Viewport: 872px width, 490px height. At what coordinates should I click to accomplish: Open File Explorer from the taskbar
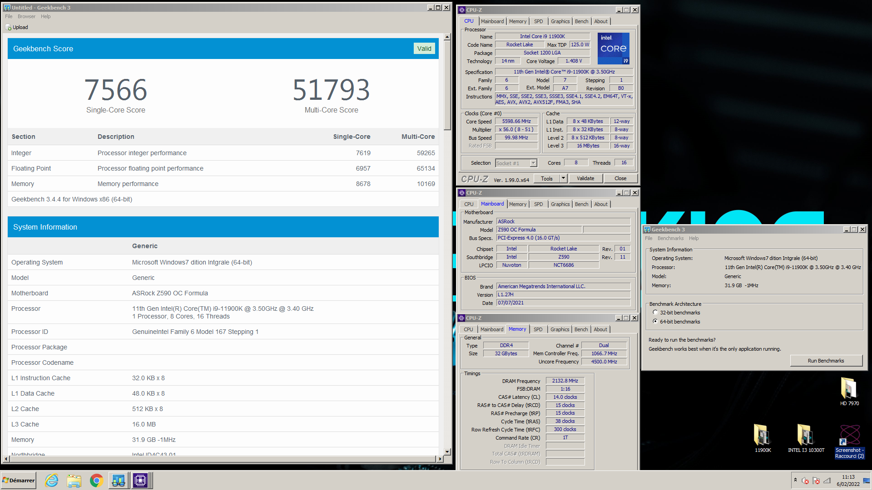coord(74,480)
